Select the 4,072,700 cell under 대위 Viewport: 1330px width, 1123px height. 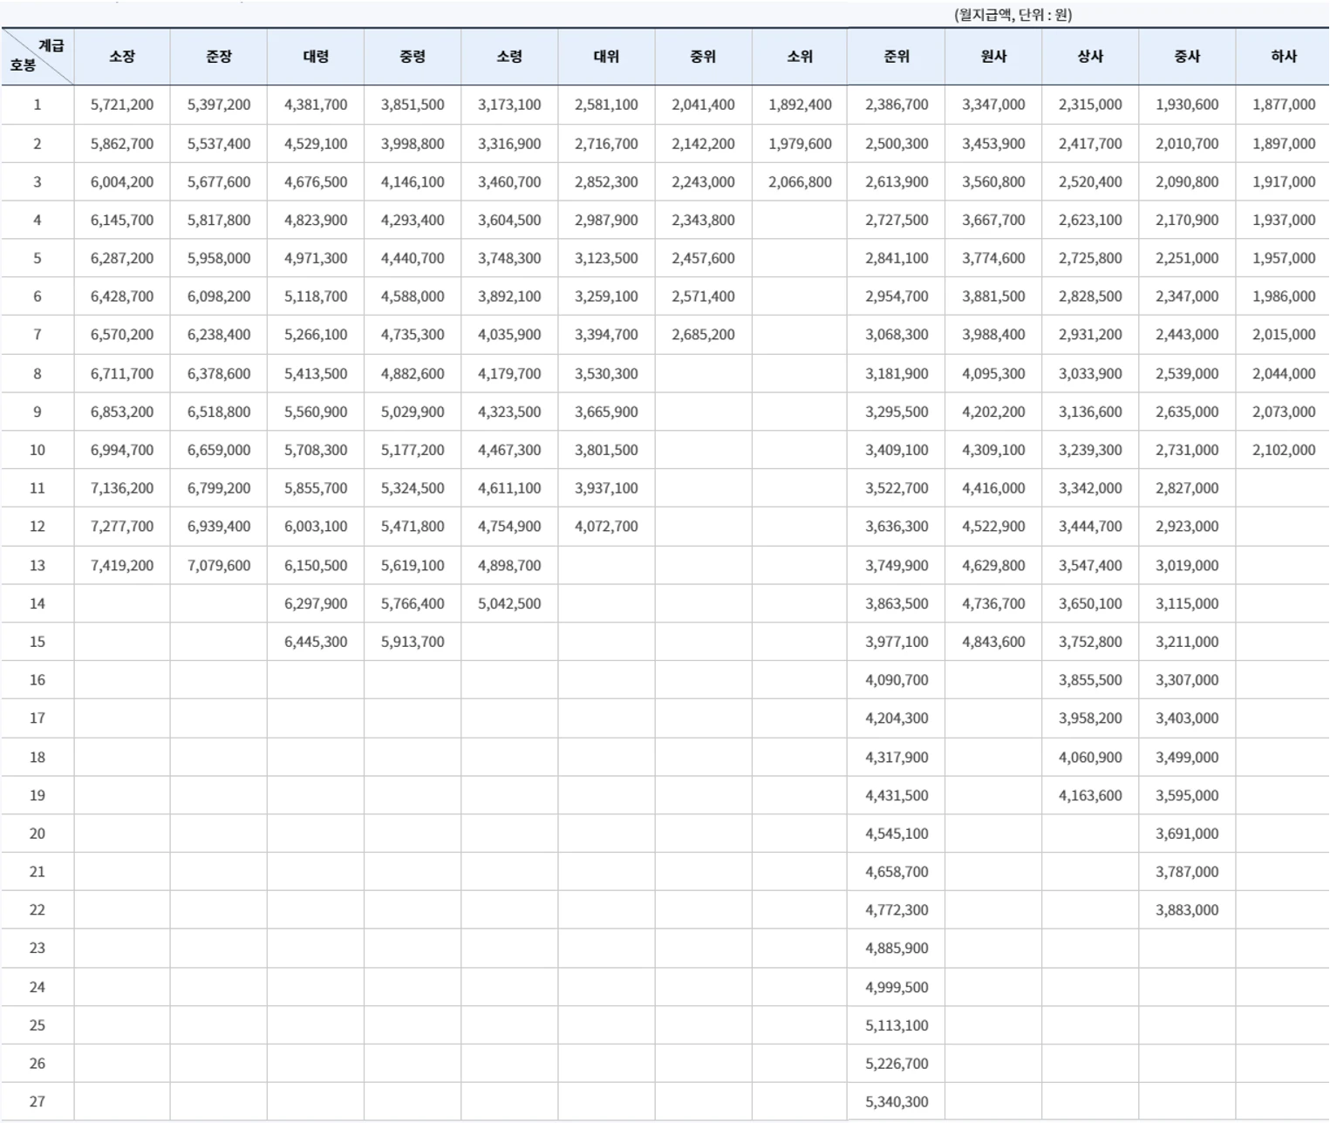click(x=606, y=527)
